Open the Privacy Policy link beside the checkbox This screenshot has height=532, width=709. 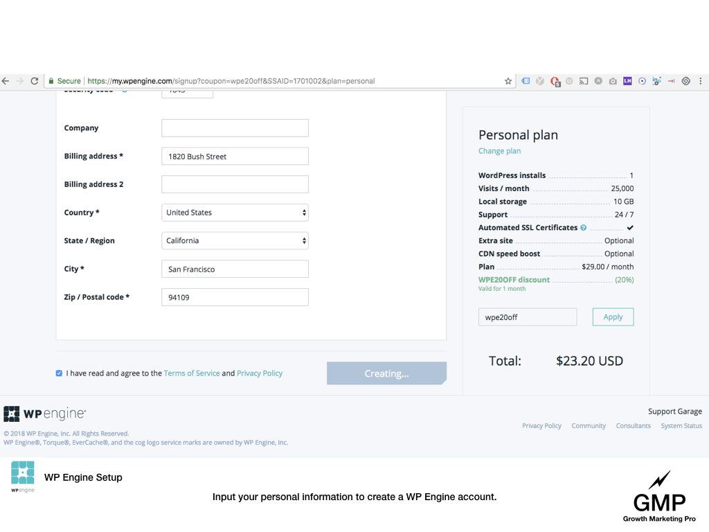pos(260,373)
